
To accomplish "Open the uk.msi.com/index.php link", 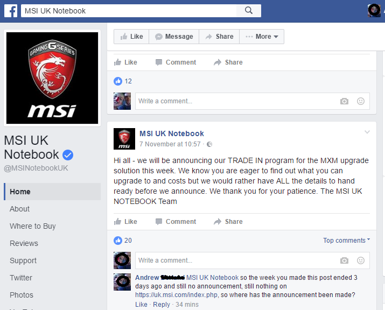I will coord(176,295).
